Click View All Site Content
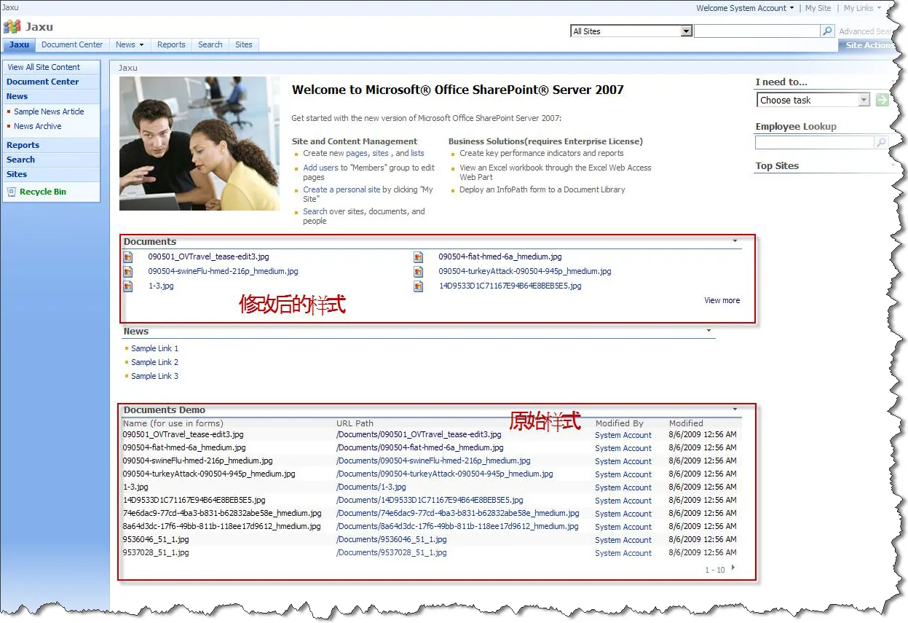Viewport: 908px width, 623px height. click(x=44, y=67)
